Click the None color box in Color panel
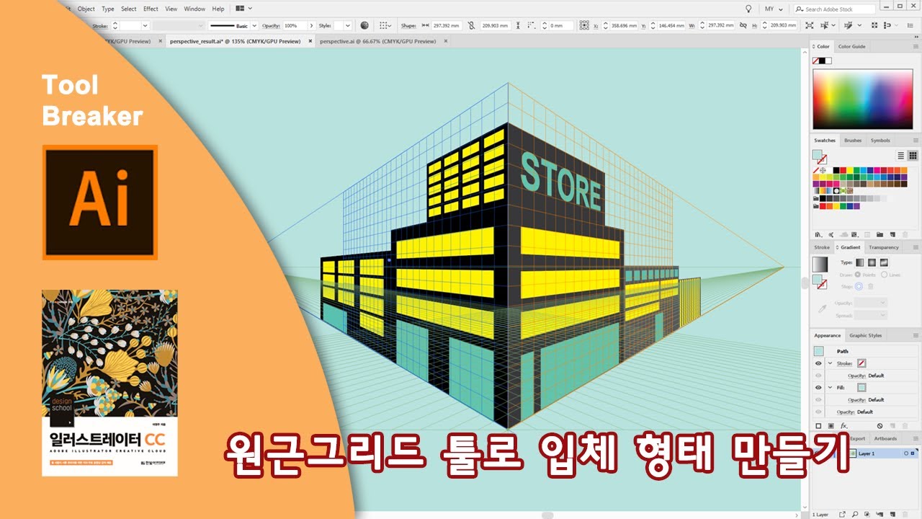922x519 pixels. click(x=816, y=61)
